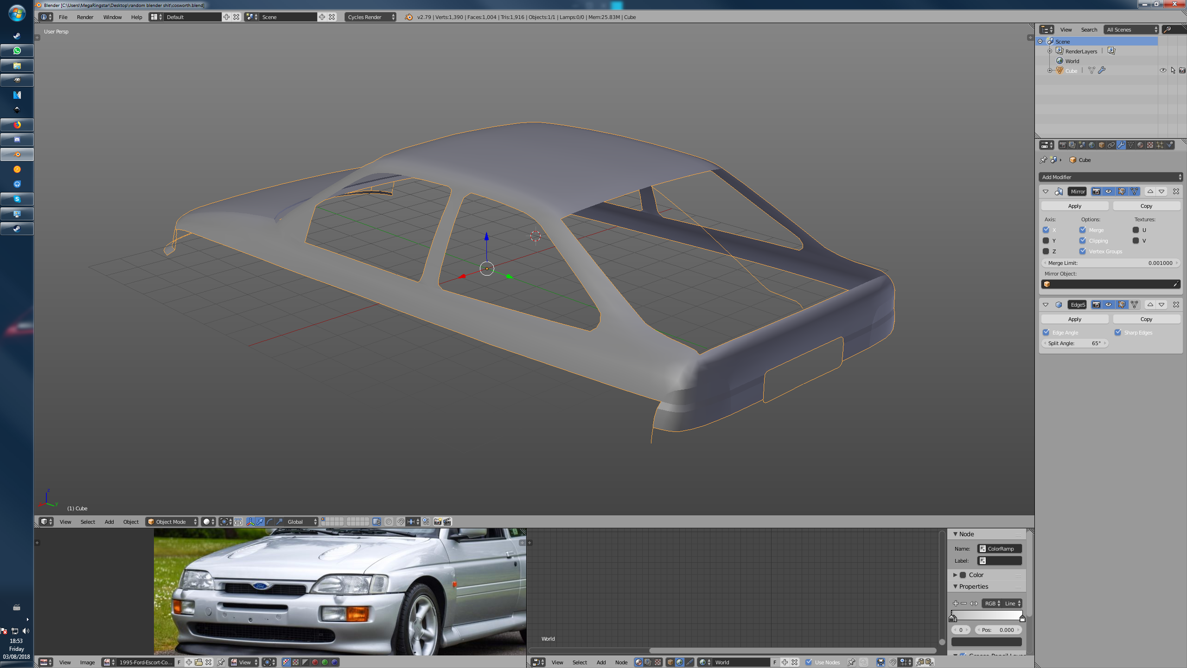Apply the Mirror modifier
The image size is (1187, 668).
(x=1074, y=206)
